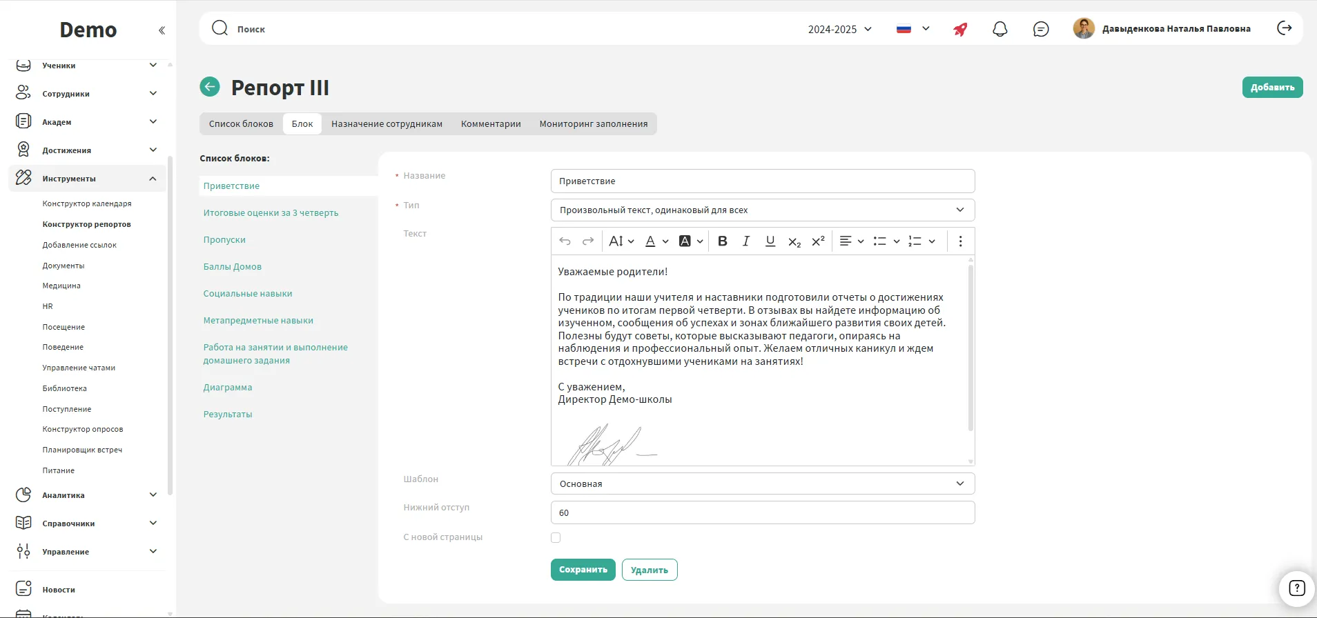Open the help question mark button

coord(1296,588)
